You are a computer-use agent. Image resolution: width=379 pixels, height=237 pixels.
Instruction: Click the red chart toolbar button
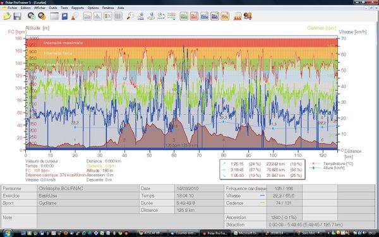click(194, 16)
